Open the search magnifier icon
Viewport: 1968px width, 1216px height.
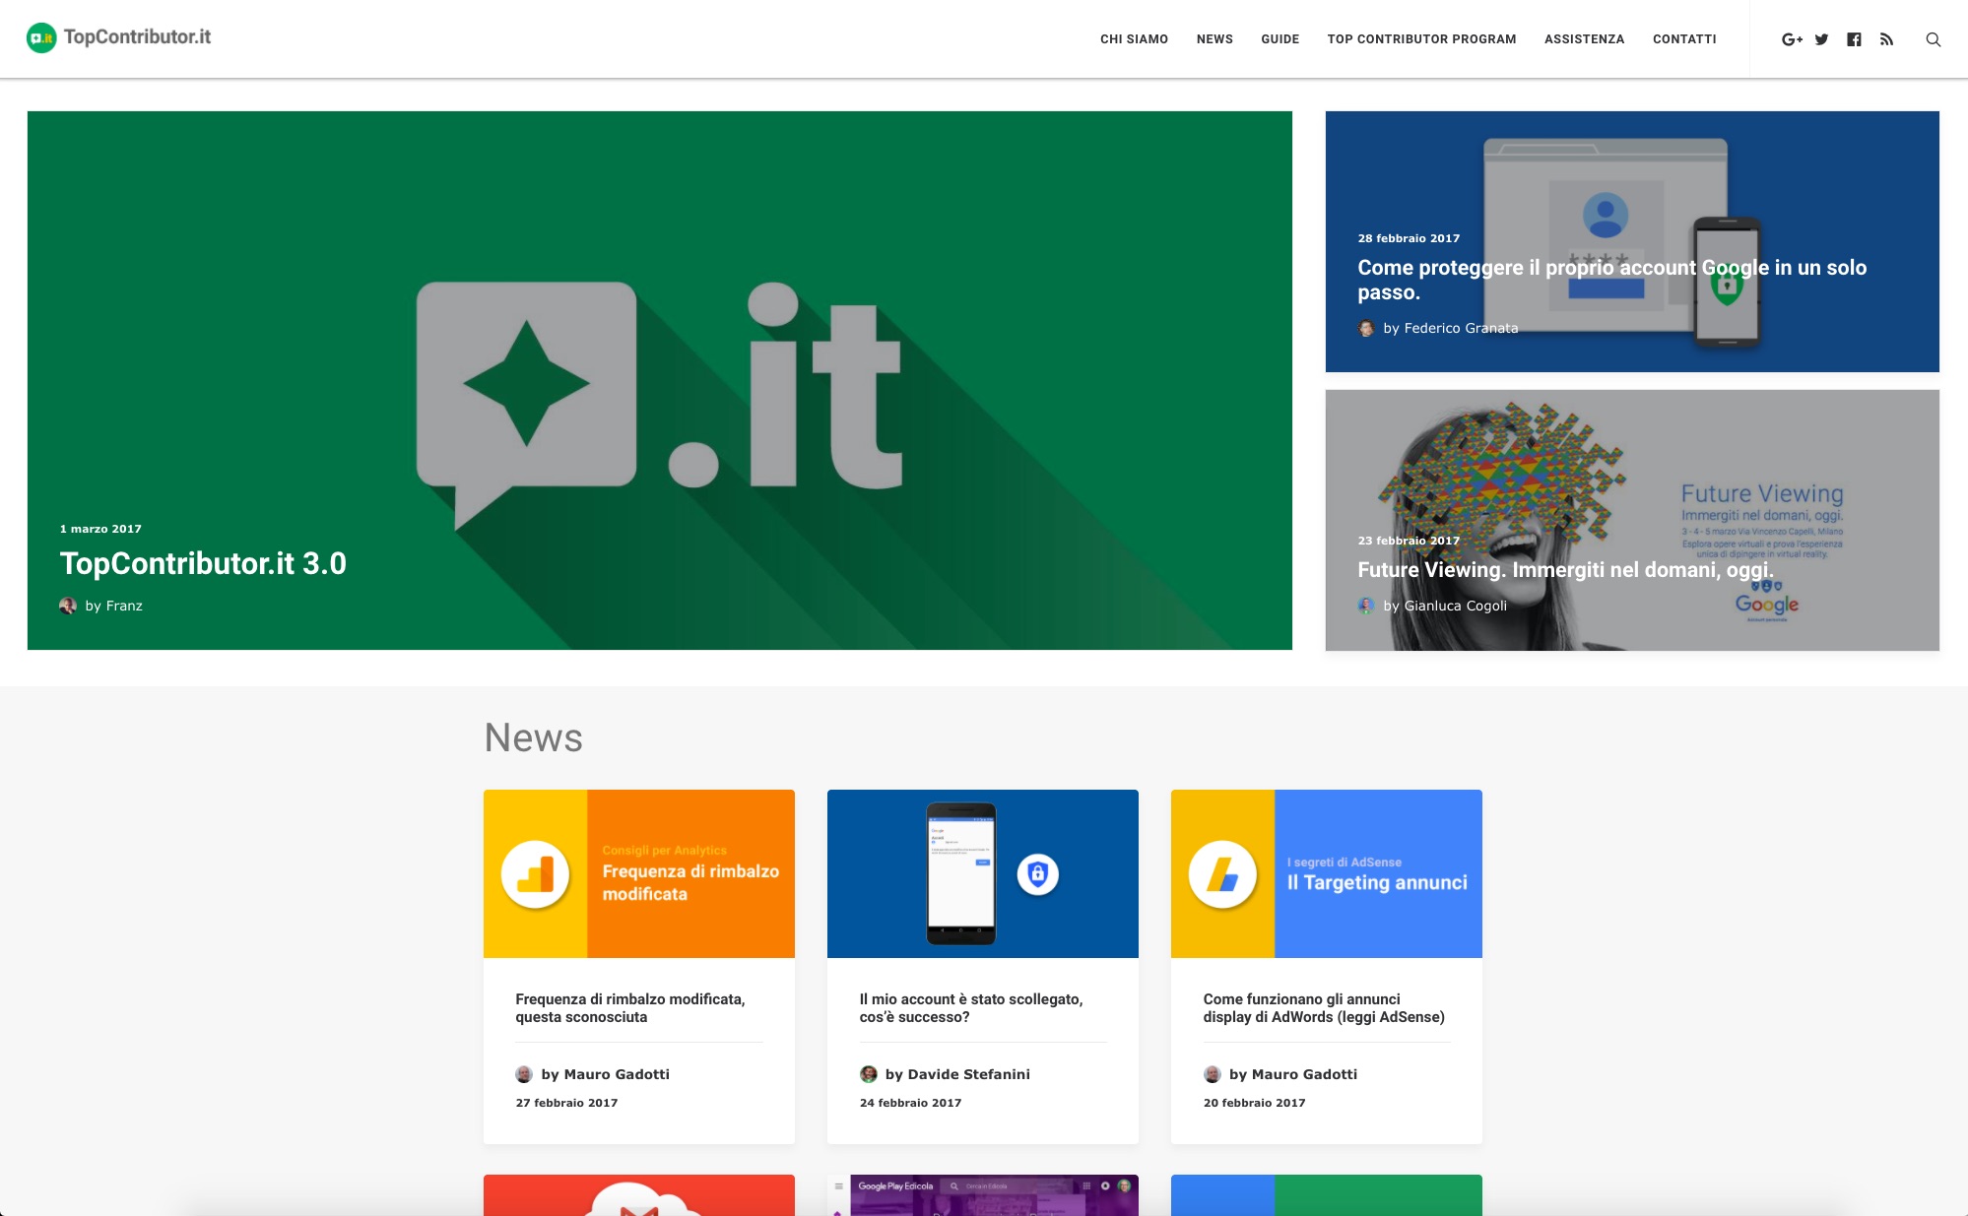click(x=1934, y=39)
